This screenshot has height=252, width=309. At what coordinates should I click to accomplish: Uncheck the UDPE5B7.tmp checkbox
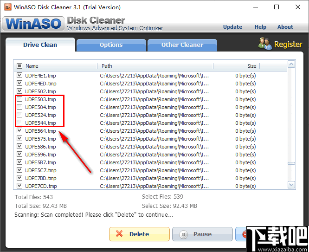coord(19,162)
